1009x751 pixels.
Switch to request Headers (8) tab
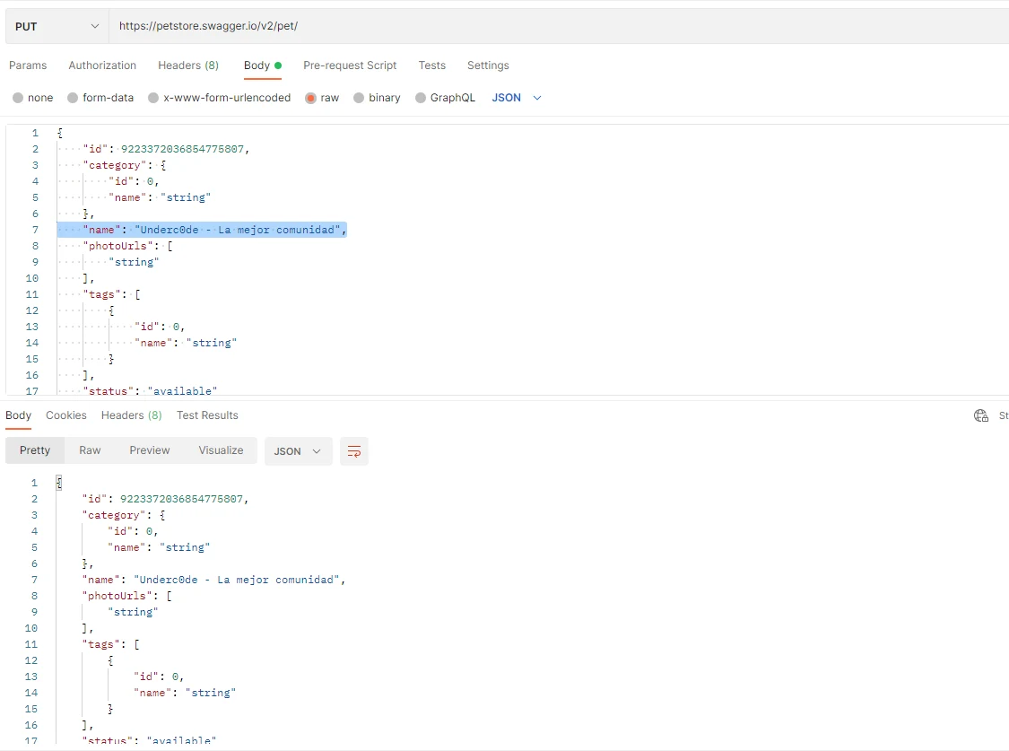coord(188,65)
